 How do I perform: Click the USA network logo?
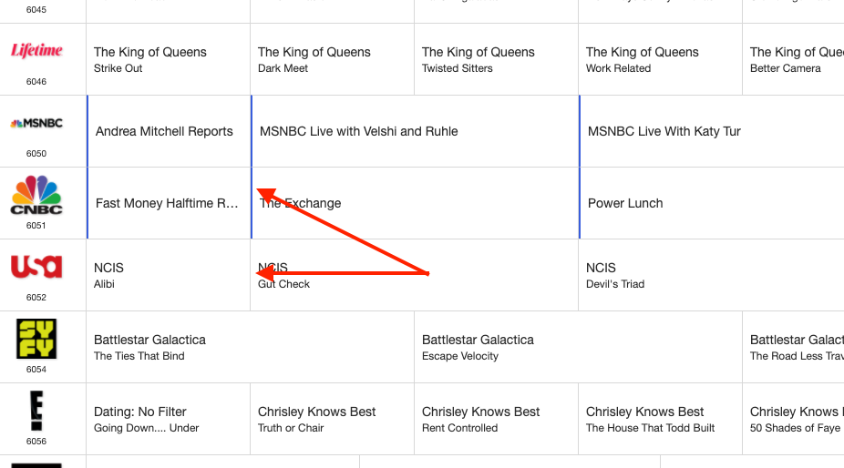click(36, 267)
